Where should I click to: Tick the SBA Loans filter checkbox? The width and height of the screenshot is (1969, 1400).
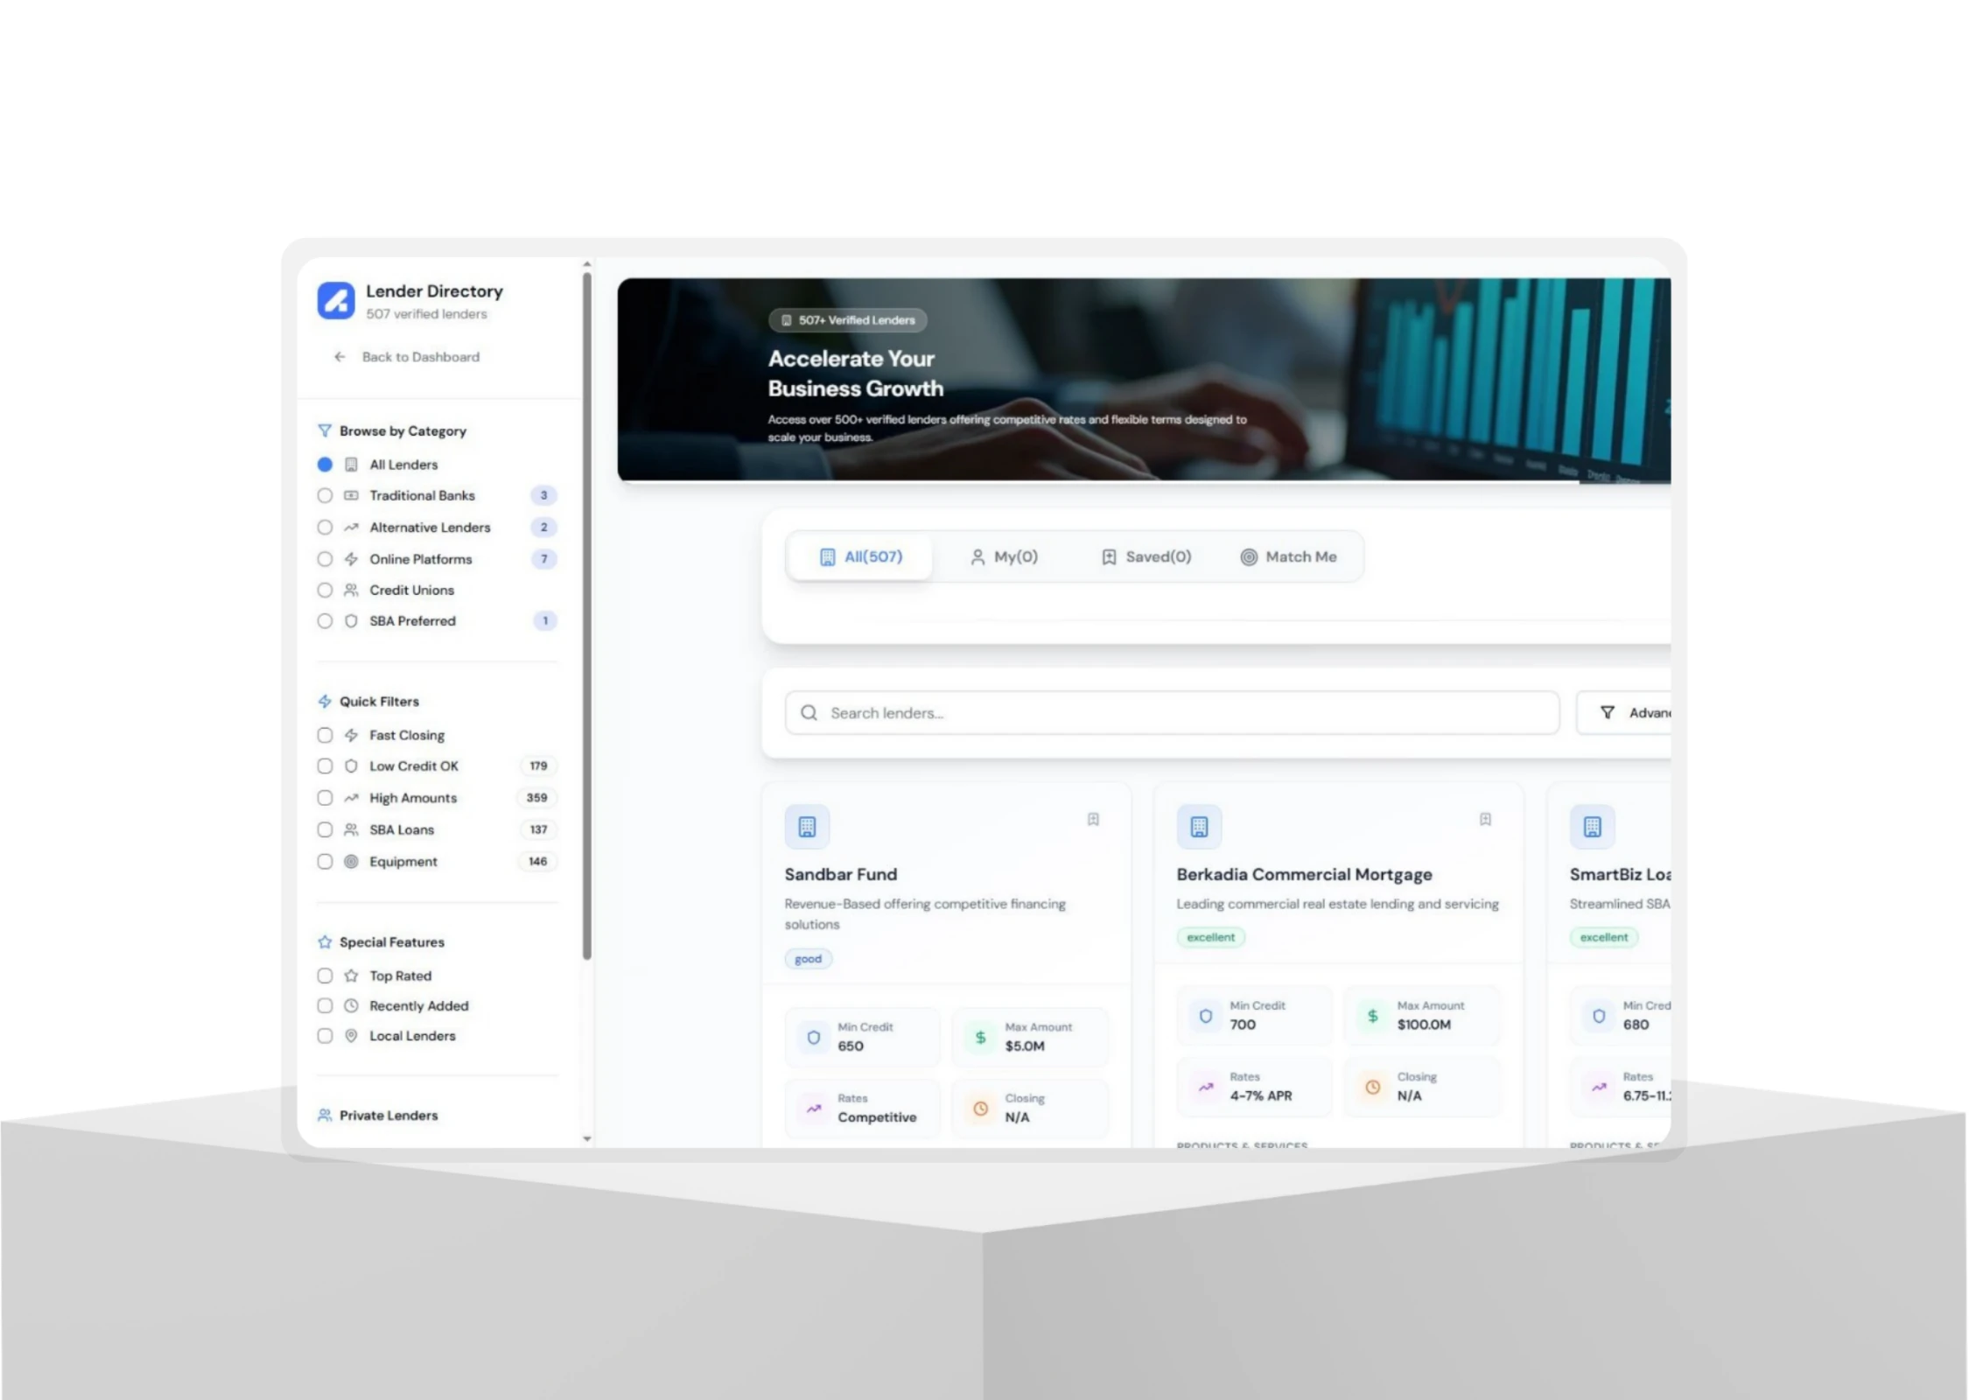pyautogui.click(x=325, y=829)
